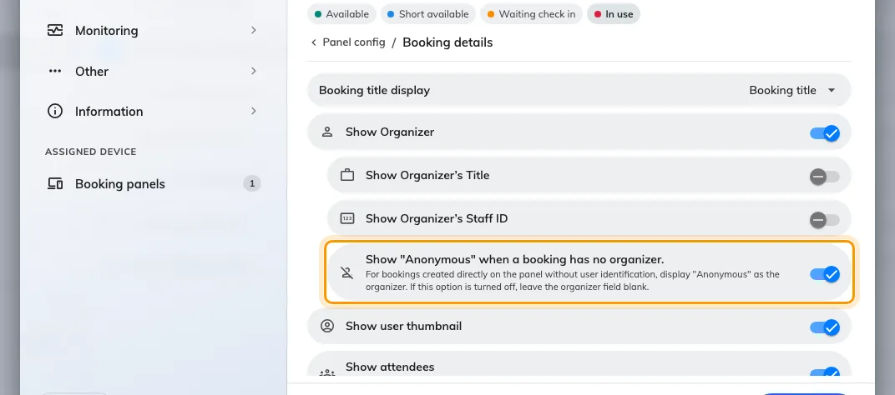
Task: Click the three-dots Other icon
Action: [x=55, y=71]
